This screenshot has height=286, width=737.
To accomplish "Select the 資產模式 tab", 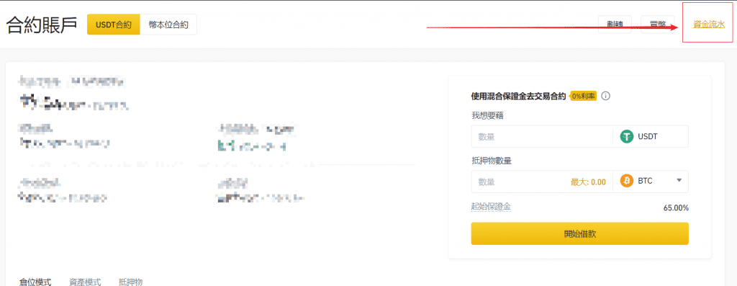I will pyautogui.click(x=85, y=282).
